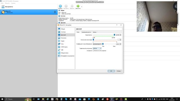
Task: Click the Сбросить toolbar icon
Action: (x=72, y=7)
